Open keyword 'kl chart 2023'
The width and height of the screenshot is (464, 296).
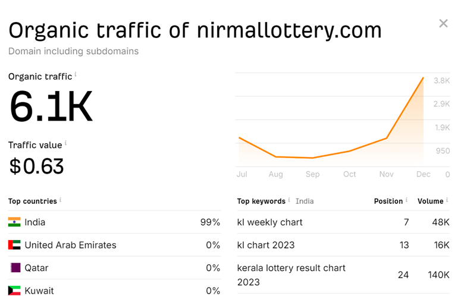point(266,245)
